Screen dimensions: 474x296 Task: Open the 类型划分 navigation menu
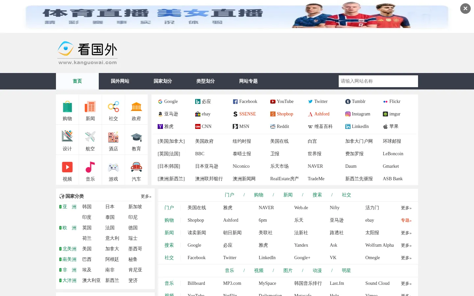[x=206, y=81]
